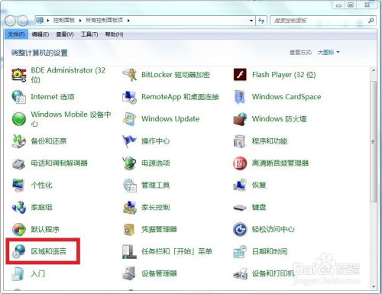Click the 控制面板 breadcrumb segment
Screen dimensions: 382x294
tap(64, 21)
